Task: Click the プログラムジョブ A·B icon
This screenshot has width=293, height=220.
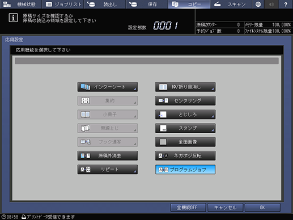Action: point(163,170)
